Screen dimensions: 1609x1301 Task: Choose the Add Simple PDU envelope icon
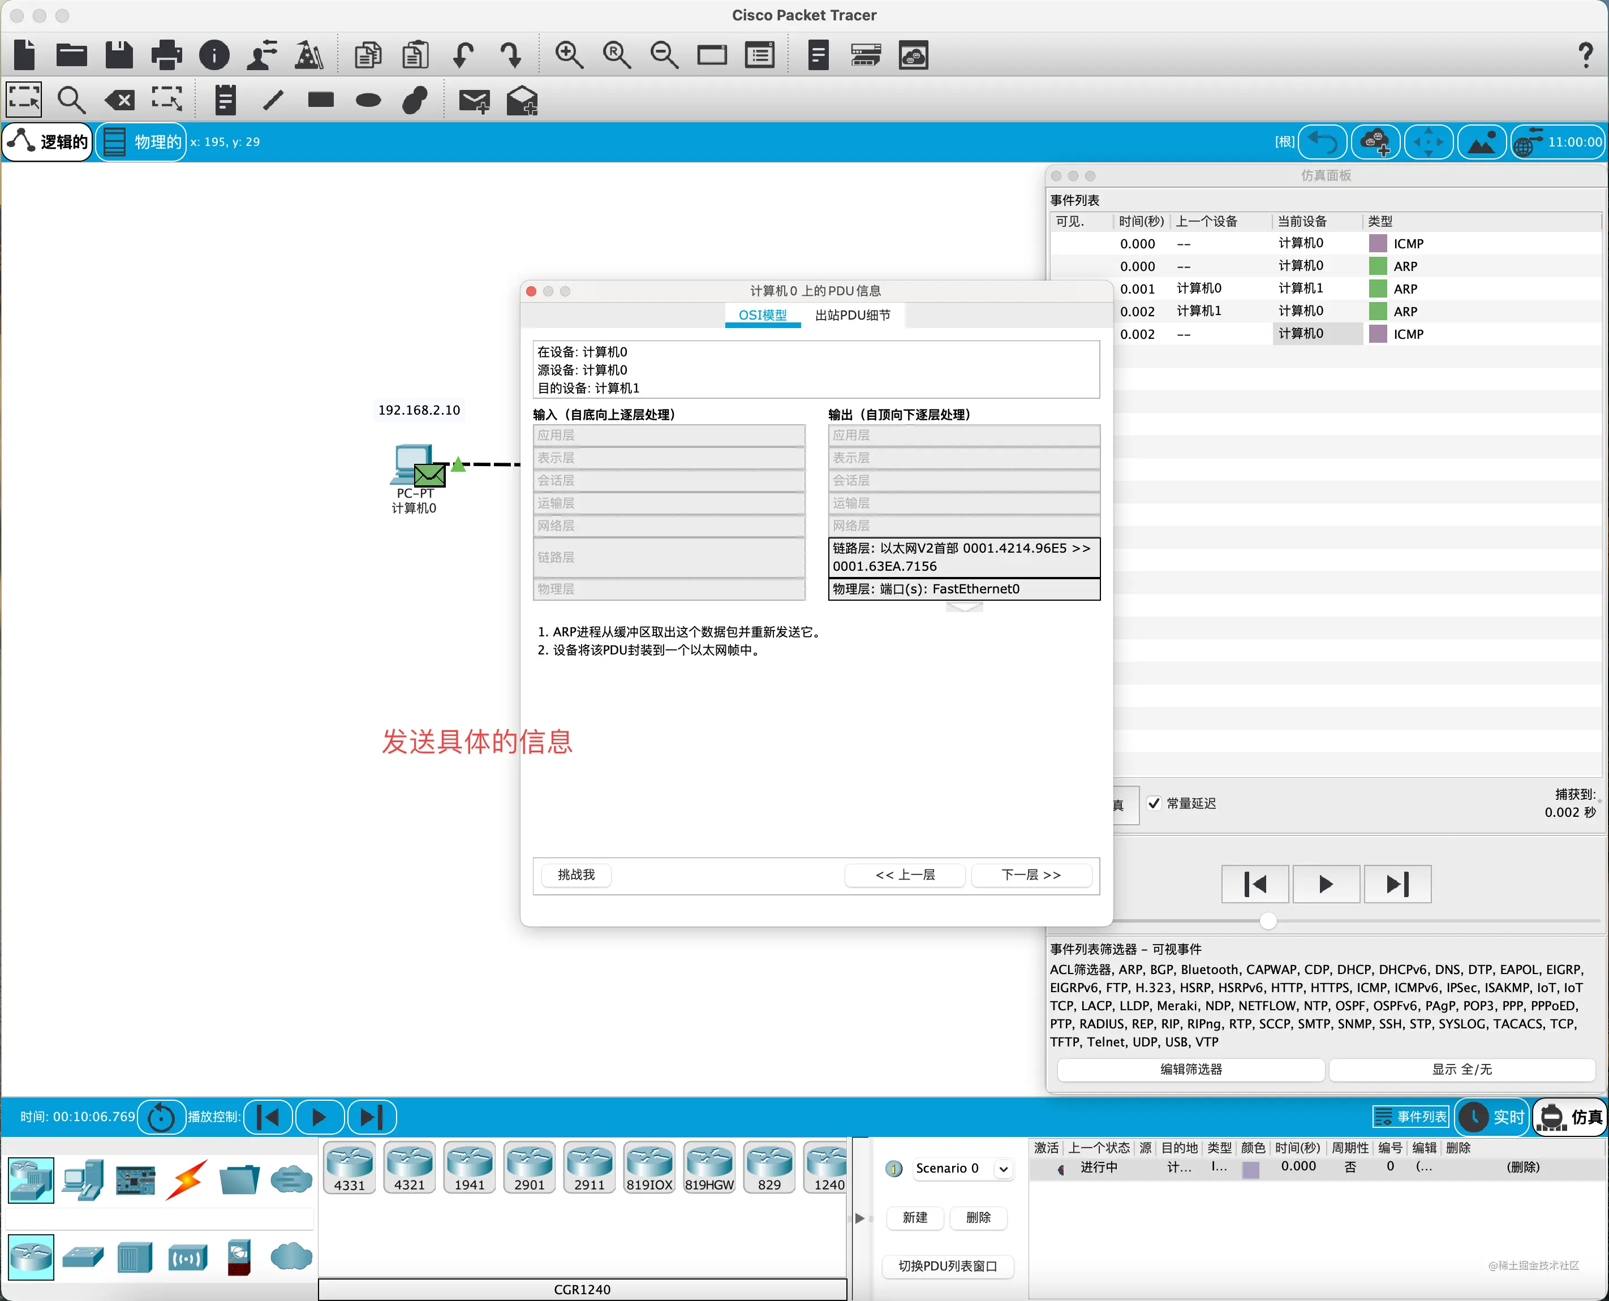pyautogui.click(x=474, y=100)
